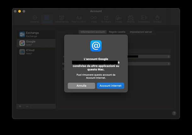Image resolution: width=192 pixels, height=135 pixels.
Task: Open the second dropdown behind the dialog
Action: coord(149,64)
